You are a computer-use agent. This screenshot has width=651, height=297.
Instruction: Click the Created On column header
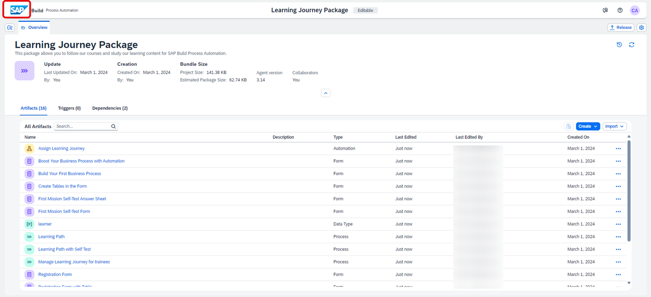click(x=578, y=137)
